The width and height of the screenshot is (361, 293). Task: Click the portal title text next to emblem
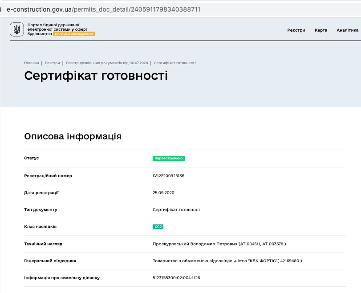tap(57, 29)
